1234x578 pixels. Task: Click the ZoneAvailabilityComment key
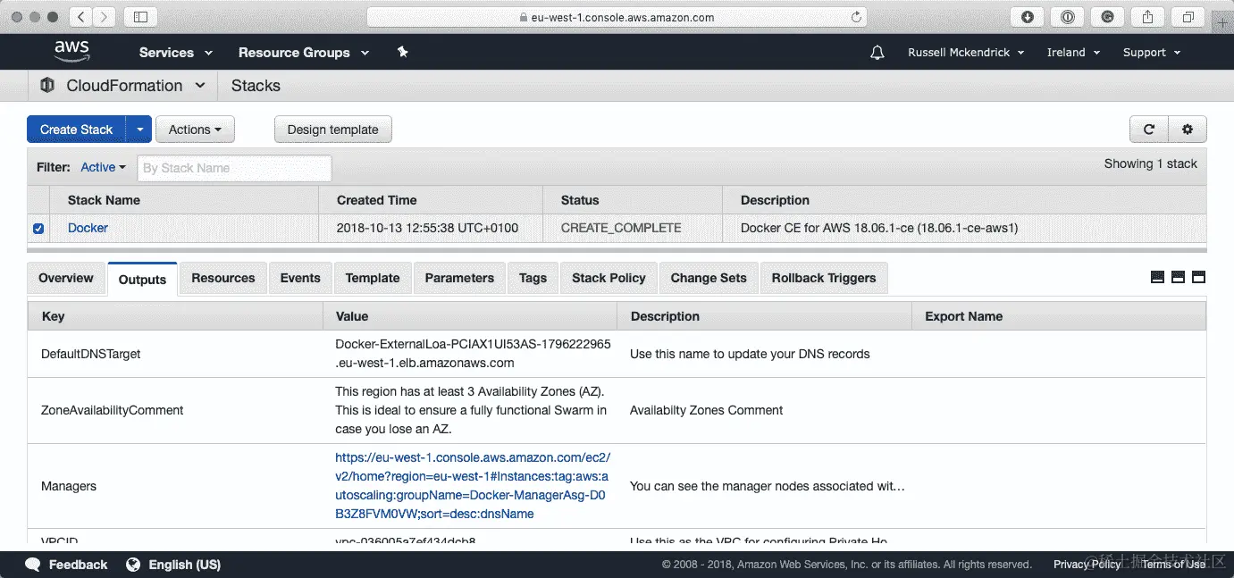[113, 410]
